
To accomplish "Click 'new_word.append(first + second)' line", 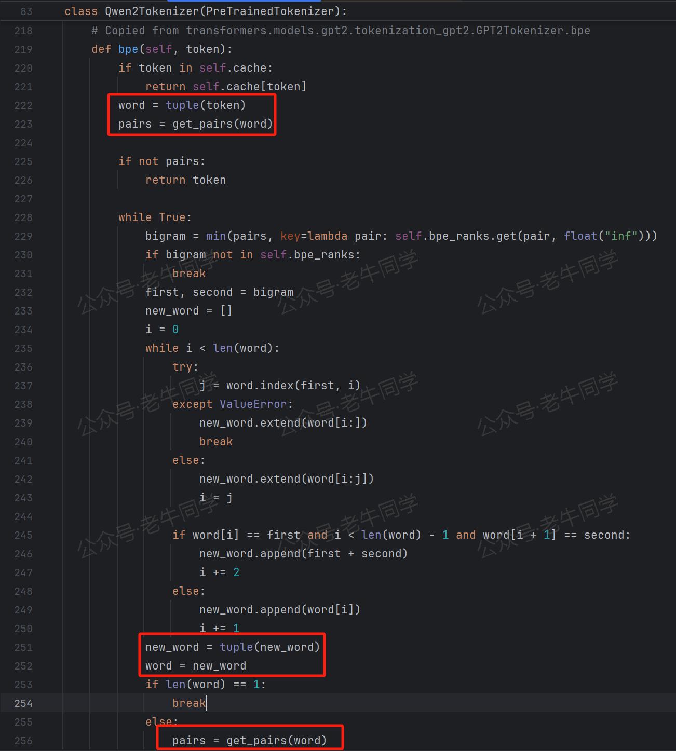I will click(303, 554).
